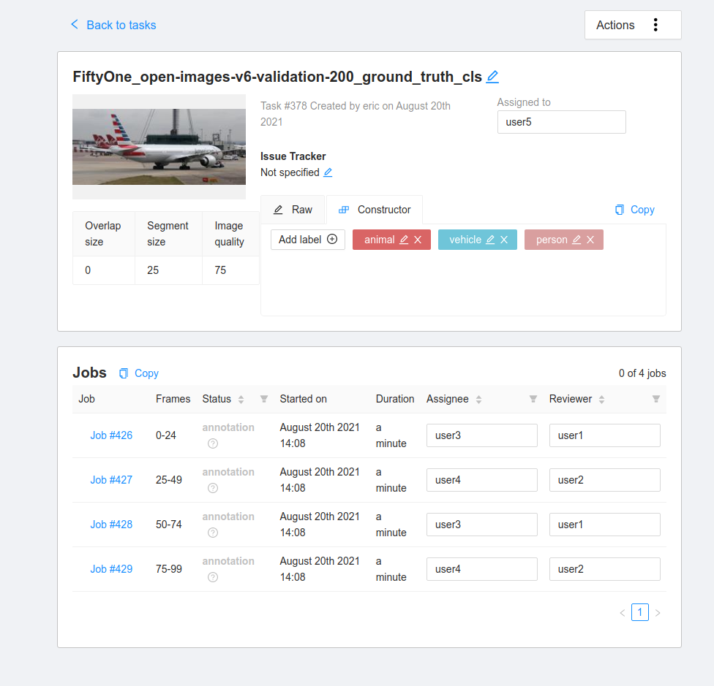Click the Add label button
This screenshot has width=714, height=686.
pyautogui.click(x=308, y=240)
